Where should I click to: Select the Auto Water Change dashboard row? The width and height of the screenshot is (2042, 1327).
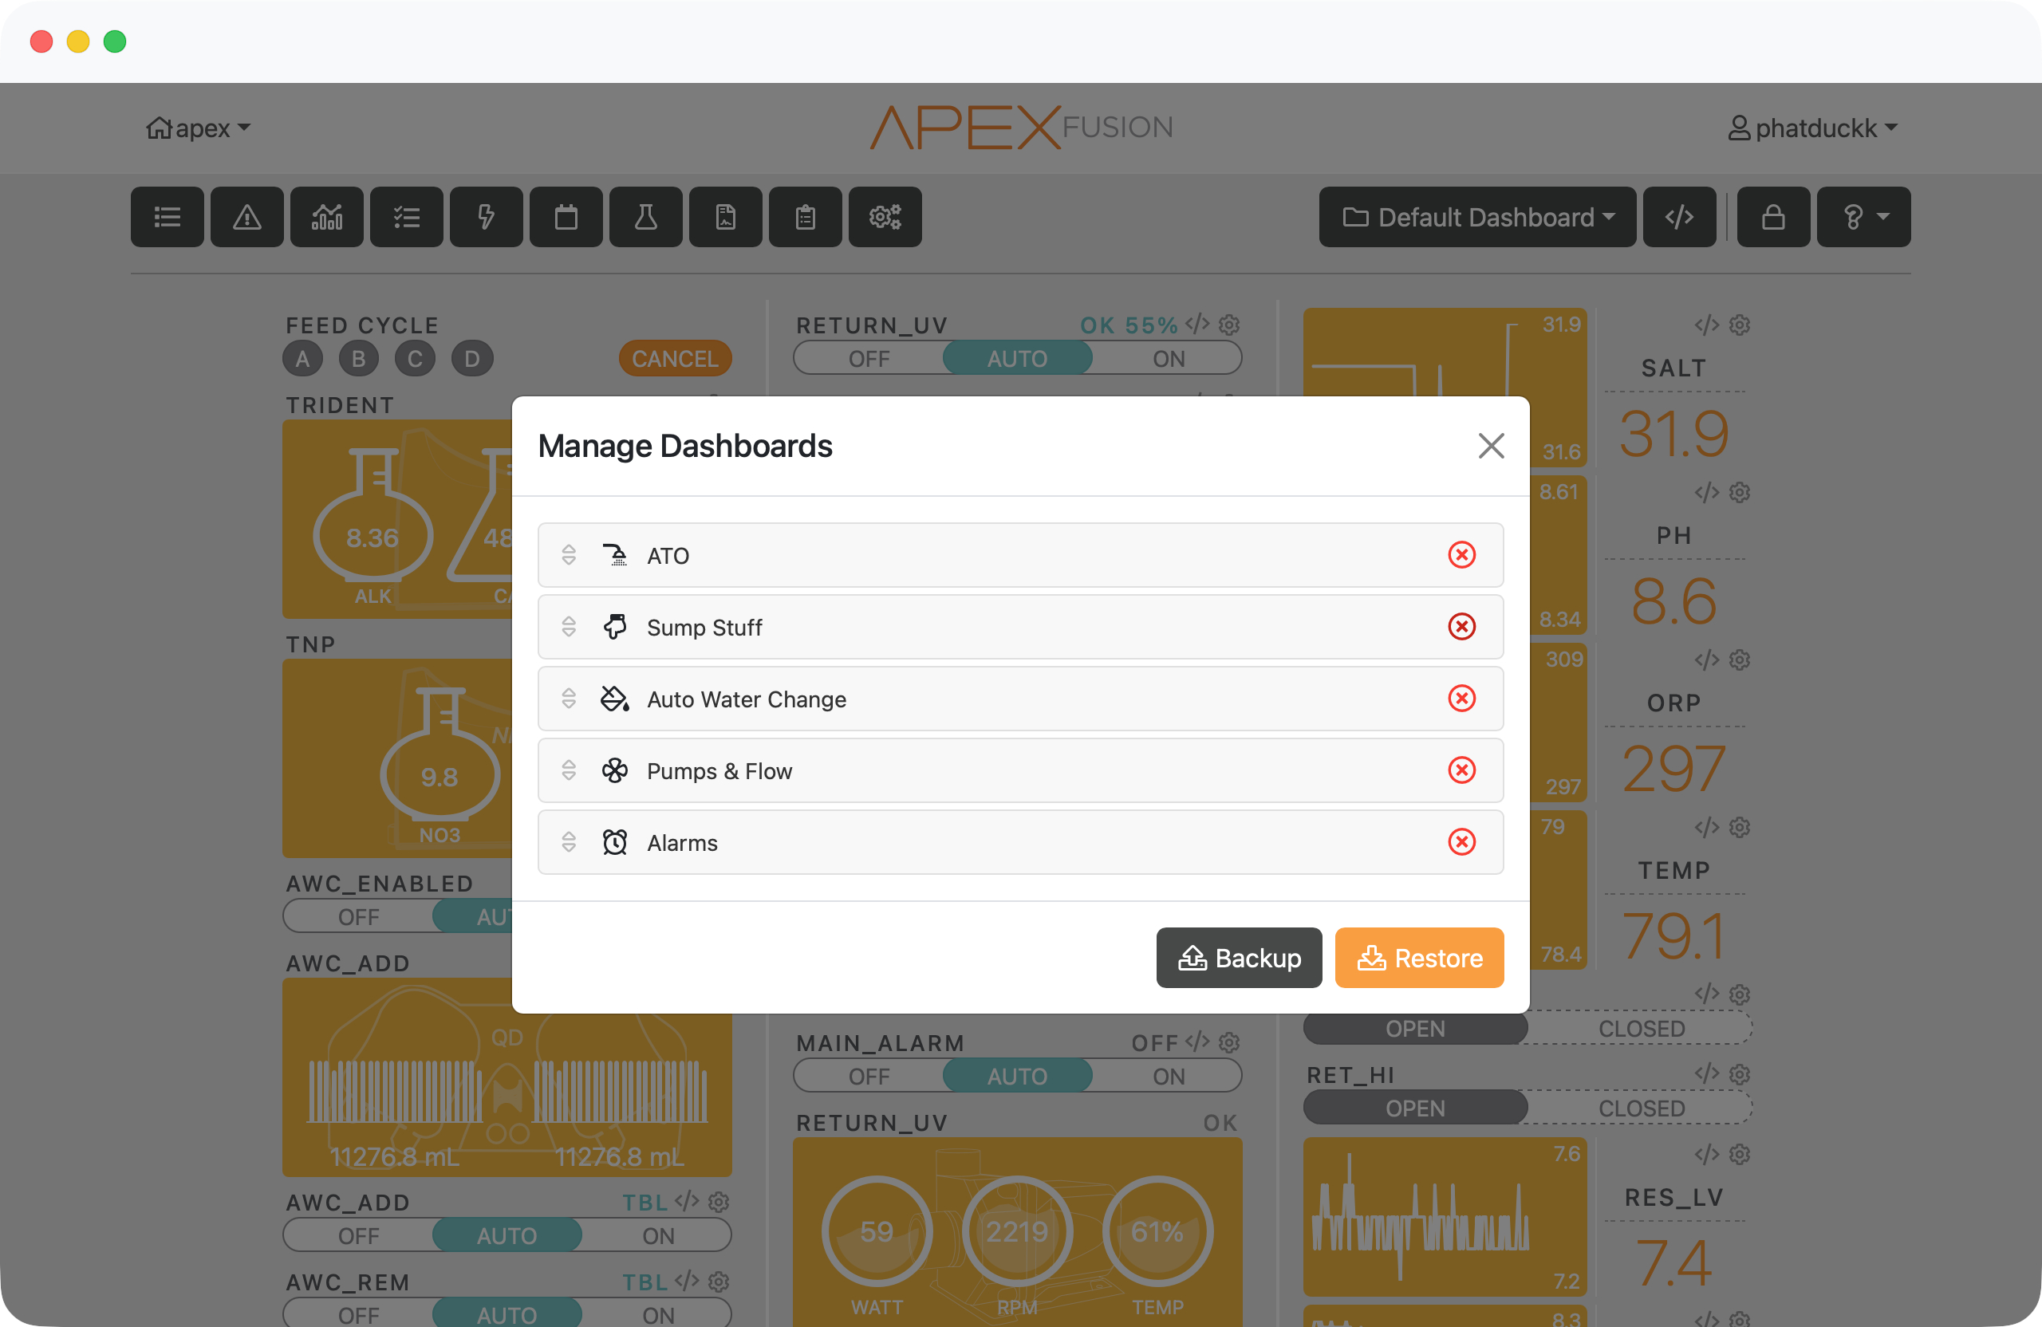[x=1020, y=699]
